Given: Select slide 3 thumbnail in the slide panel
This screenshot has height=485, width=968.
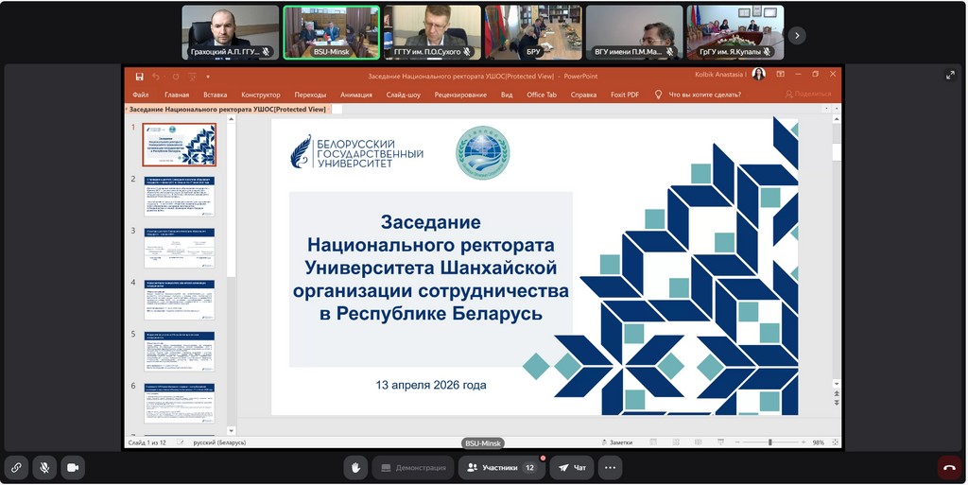Looking at the screenshot, I should [x=179, y=247].
